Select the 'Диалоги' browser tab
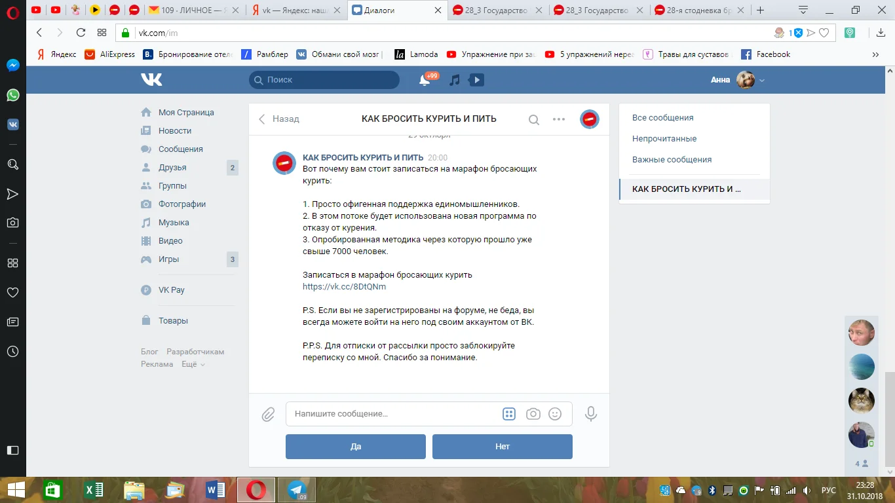Screen dimensions: 895x503 [398, 10]
